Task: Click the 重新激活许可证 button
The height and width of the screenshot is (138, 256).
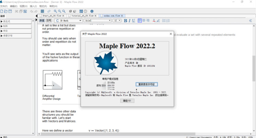Action: tap(146, 84)
